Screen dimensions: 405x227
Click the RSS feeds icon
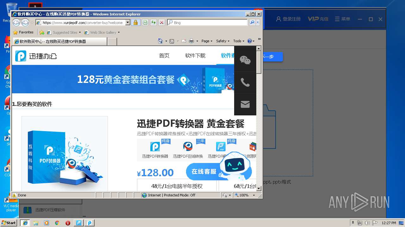[x=172, y=41]
